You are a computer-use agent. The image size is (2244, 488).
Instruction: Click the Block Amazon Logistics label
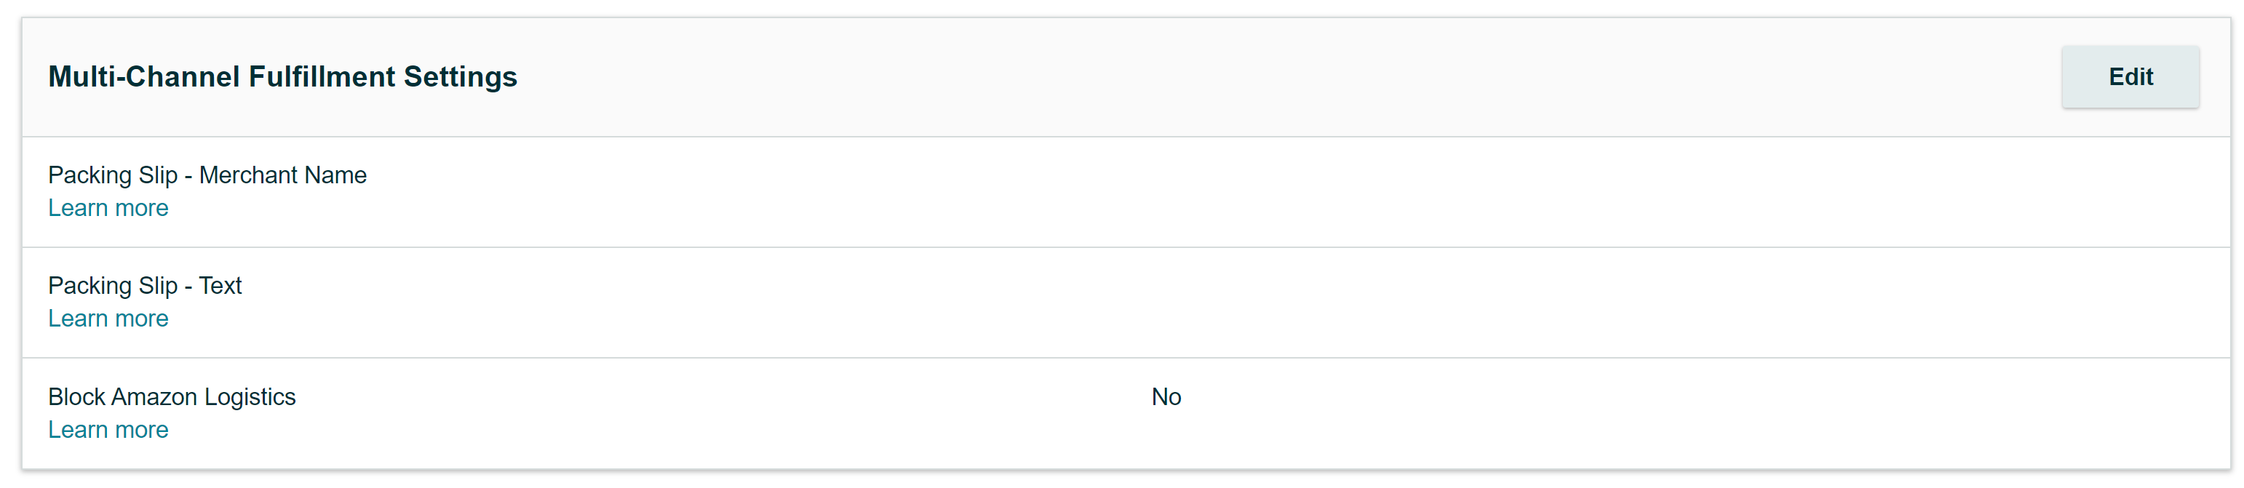[172, 397]
